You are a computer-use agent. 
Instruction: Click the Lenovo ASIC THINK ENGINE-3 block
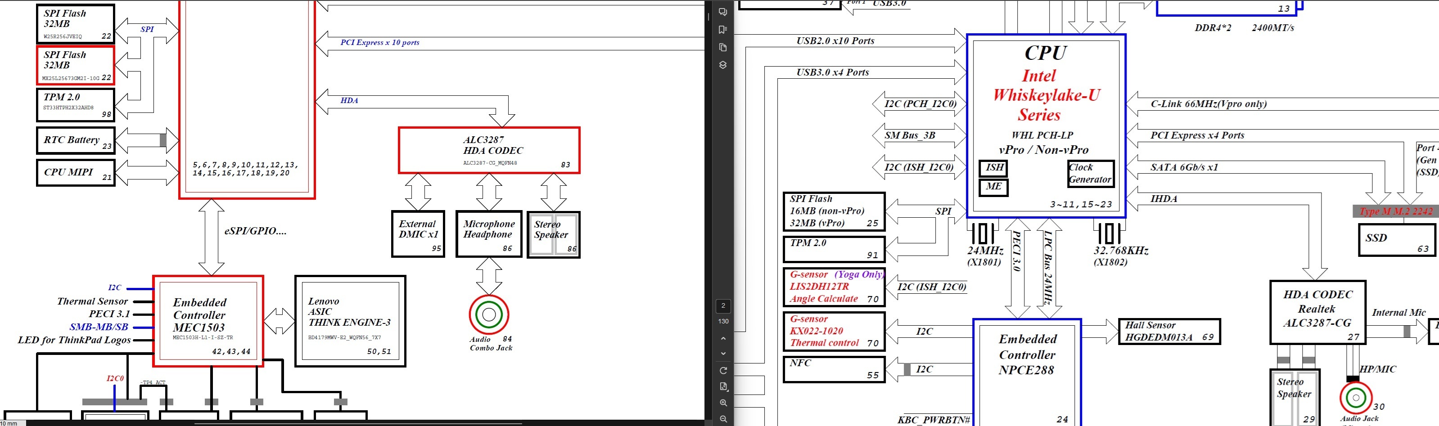pyautogui.click(x=350, y=321)
